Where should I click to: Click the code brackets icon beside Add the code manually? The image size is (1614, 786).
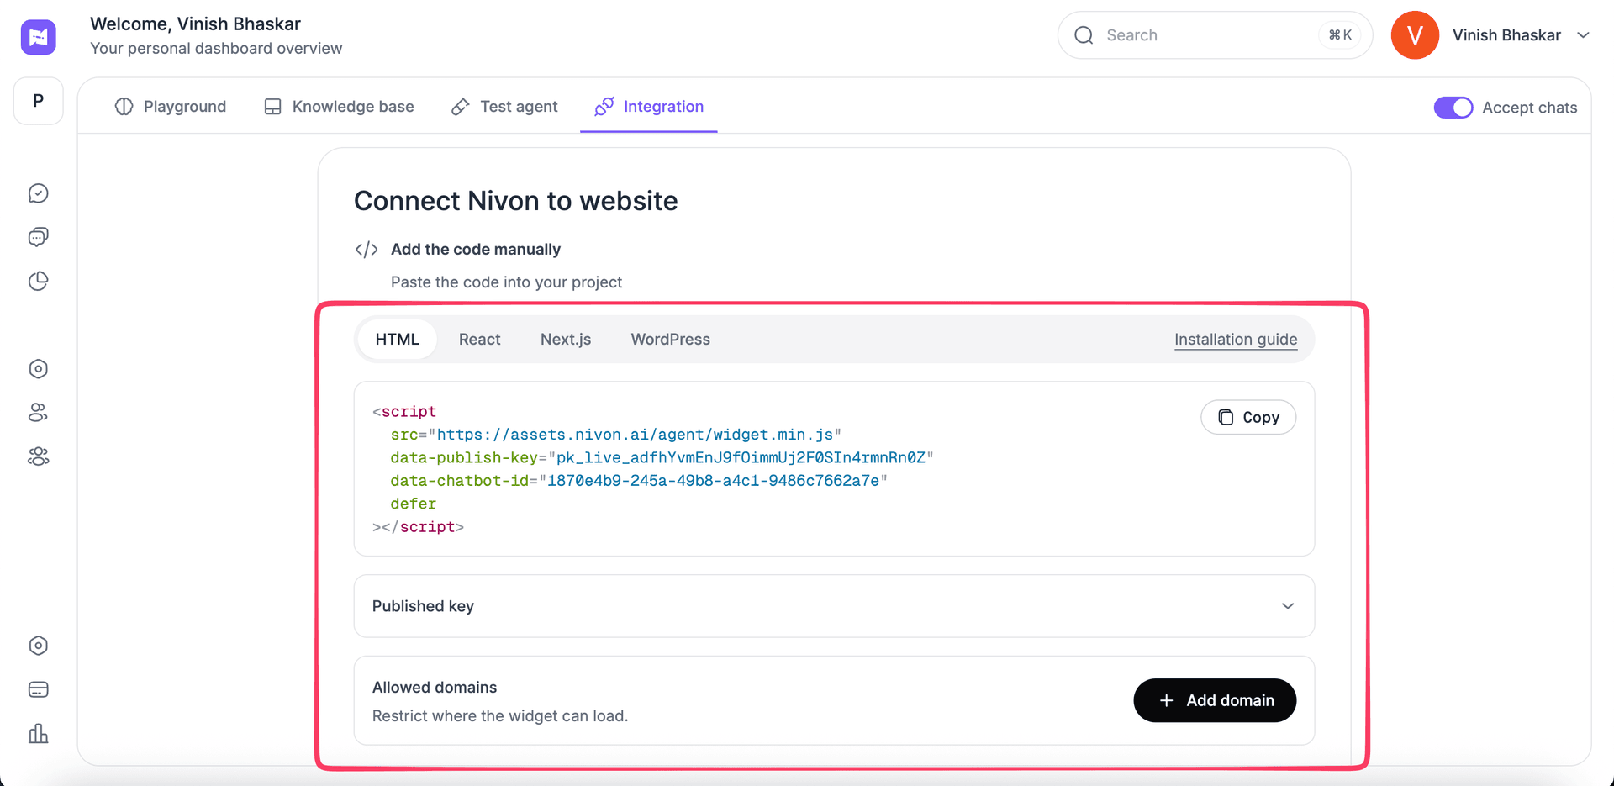pyautogui.click(x=367, y=250)
